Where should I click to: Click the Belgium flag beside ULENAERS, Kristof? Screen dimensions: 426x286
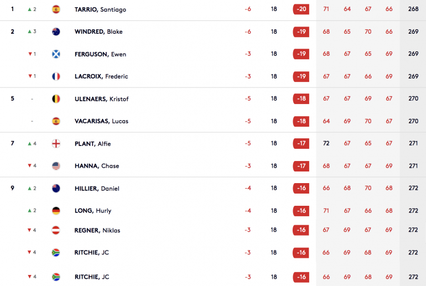(56, 99)
